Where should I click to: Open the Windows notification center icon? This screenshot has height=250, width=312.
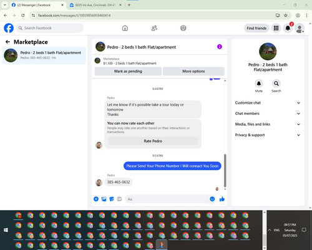pyautogui.click(x=304, y=230)
